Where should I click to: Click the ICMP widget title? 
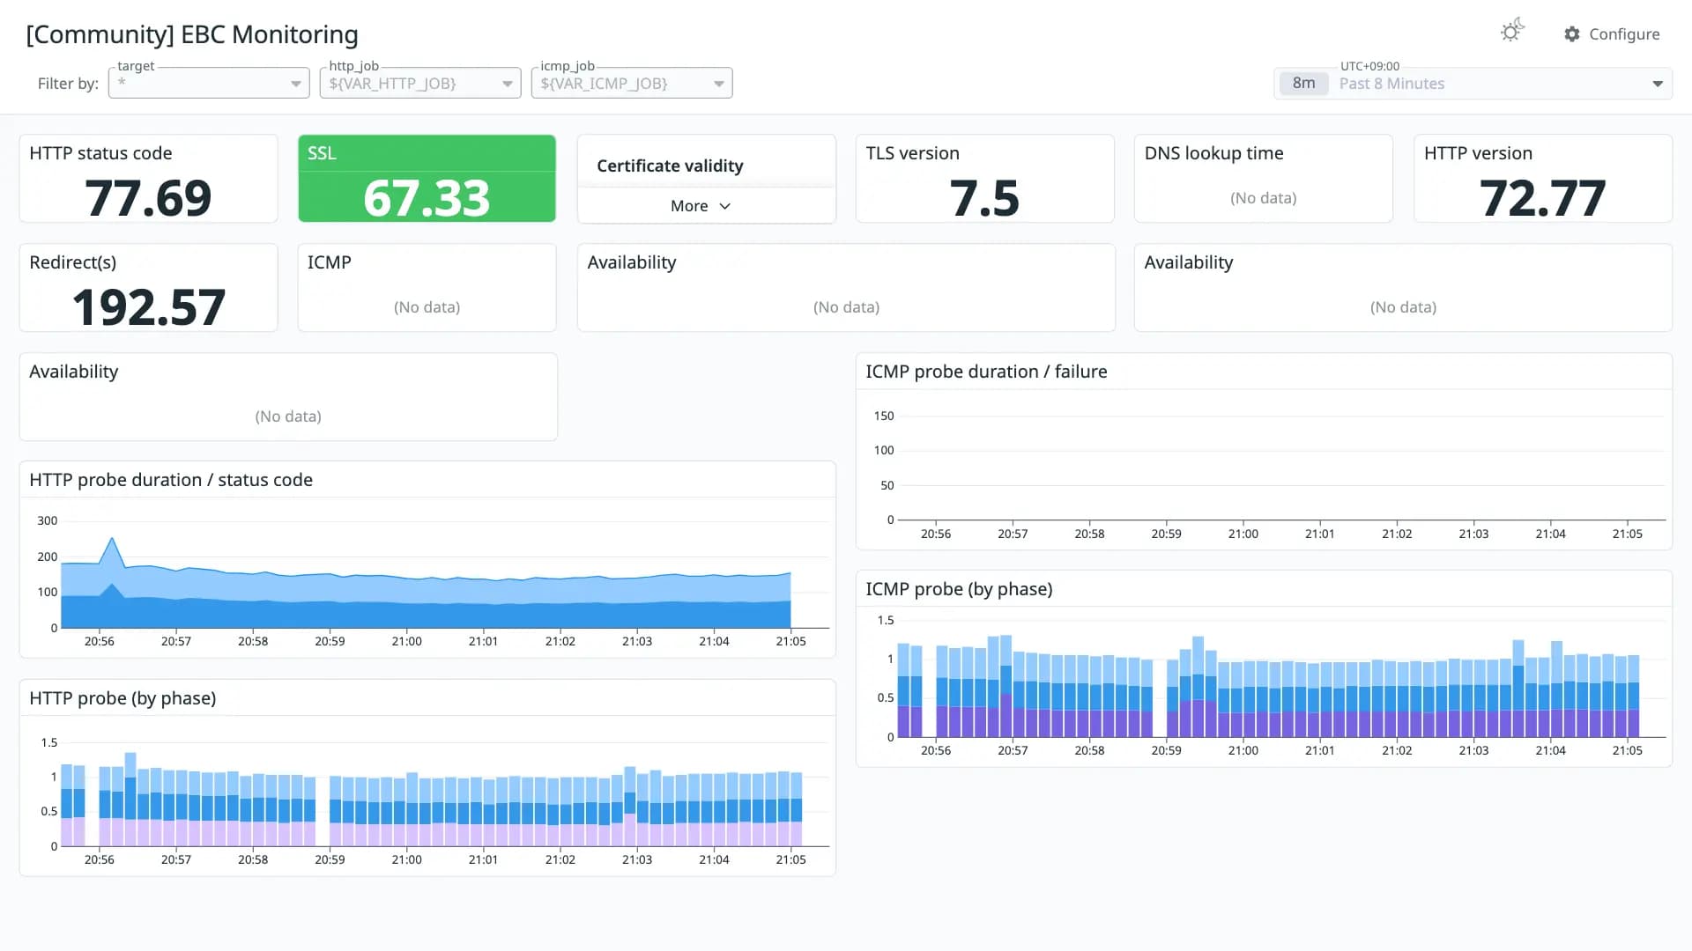[x=329, y=262]
